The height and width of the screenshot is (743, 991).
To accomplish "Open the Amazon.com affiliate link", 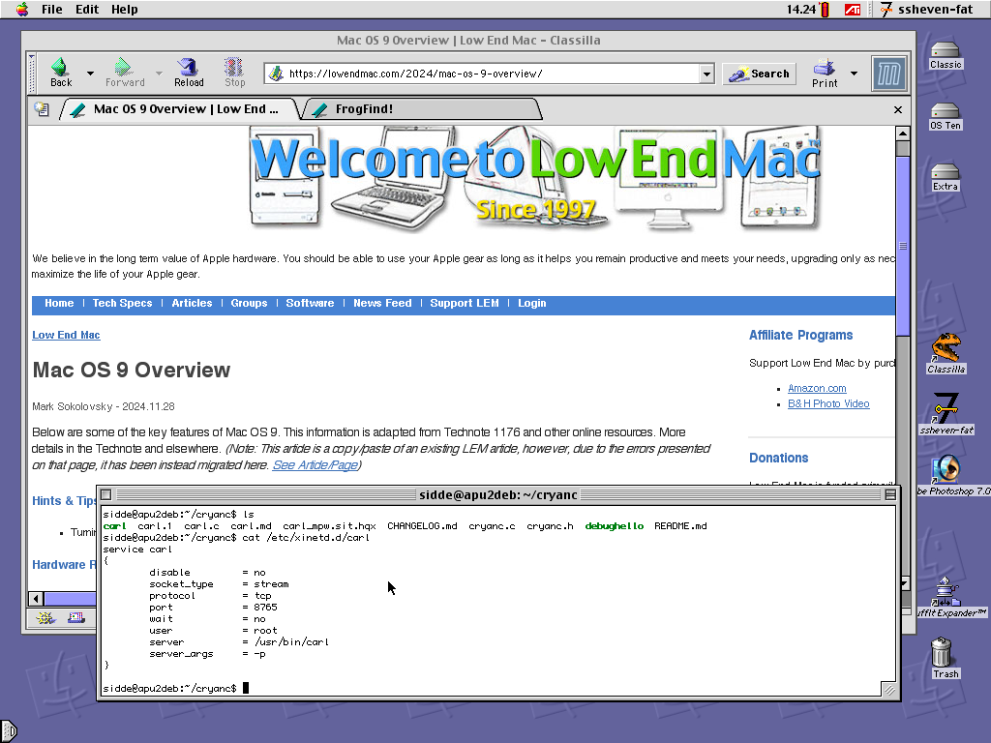I will (817, 388).
